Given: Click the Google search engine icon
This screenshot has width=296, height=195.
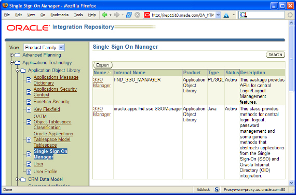Looking at the screenshot, I should pyautogui.click(x=243, y=15).
